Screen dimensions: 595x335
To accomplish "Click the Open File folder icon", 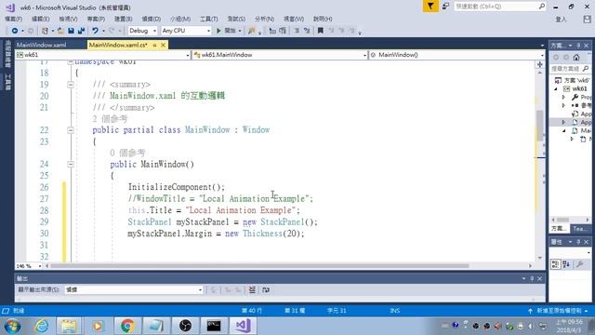I will pos(60,31).
